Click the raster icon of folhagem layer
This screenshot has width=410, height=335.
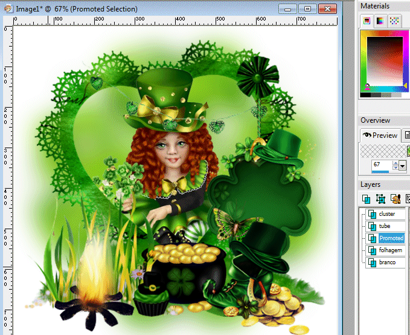tap(372, 250)
